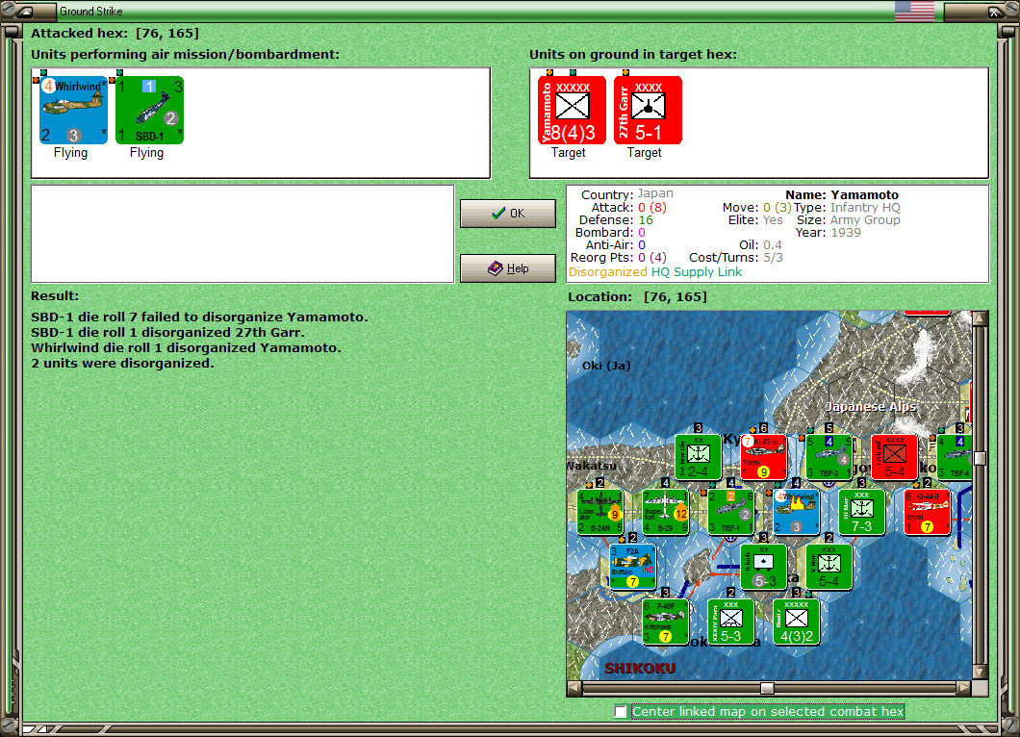Click the vertical map scrollbar thumb

[981, 457]
